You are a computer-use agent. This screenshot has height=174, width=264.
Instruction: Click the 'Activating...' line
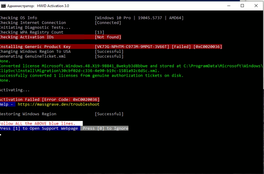(x=15, y=90)
